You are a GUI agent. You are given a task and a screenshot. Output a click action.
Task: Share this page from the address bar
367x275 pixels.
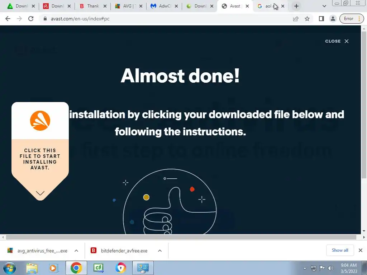[296, 19]
